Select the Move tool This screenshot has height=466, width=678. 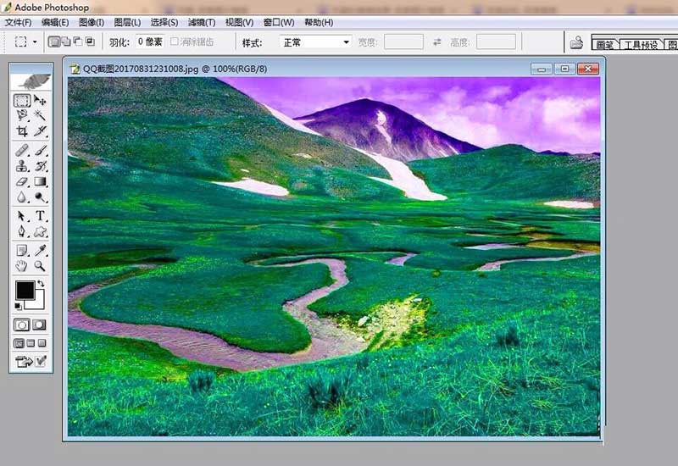[x=40, y=101]
